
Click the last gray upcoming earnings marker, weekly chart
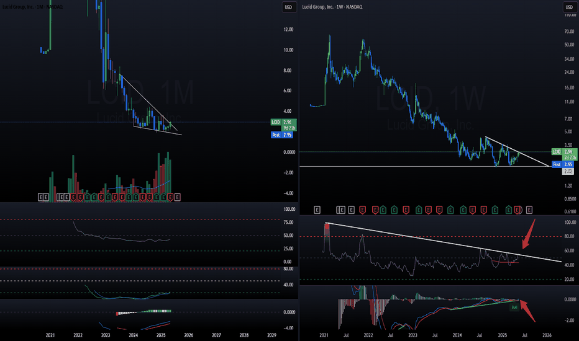[529, 210]
